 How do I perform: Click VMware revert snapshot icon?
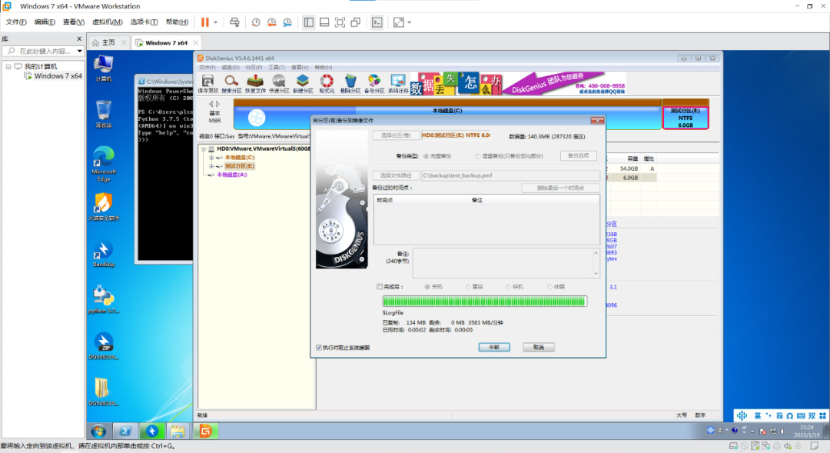coord(271,22)
